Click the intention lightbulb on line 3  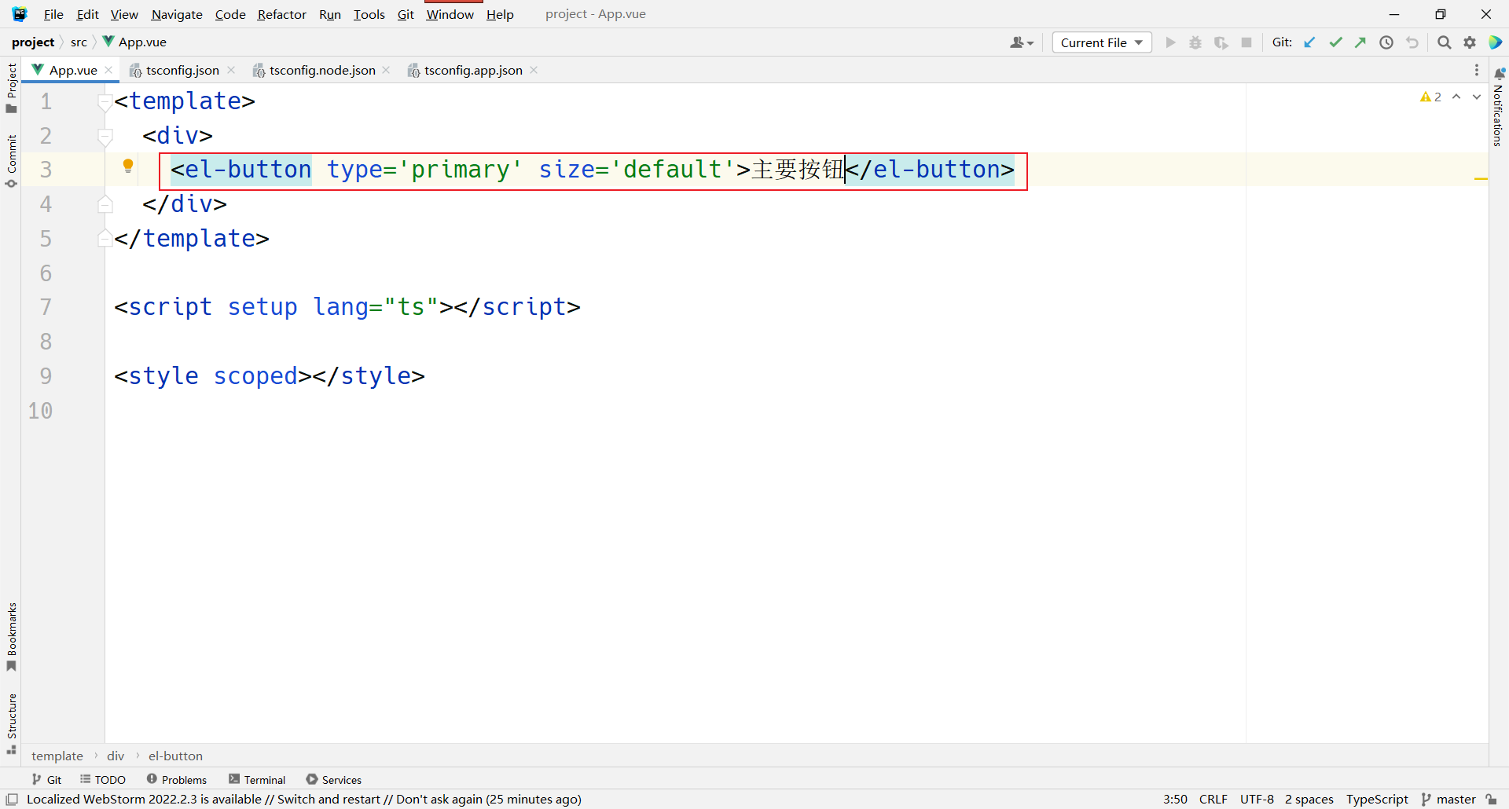(x=128, y=166)
